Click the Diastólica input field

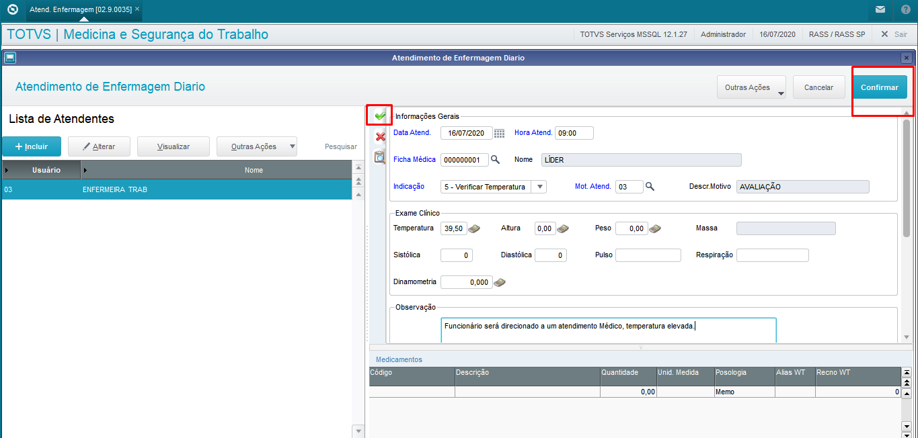(551, 255)
